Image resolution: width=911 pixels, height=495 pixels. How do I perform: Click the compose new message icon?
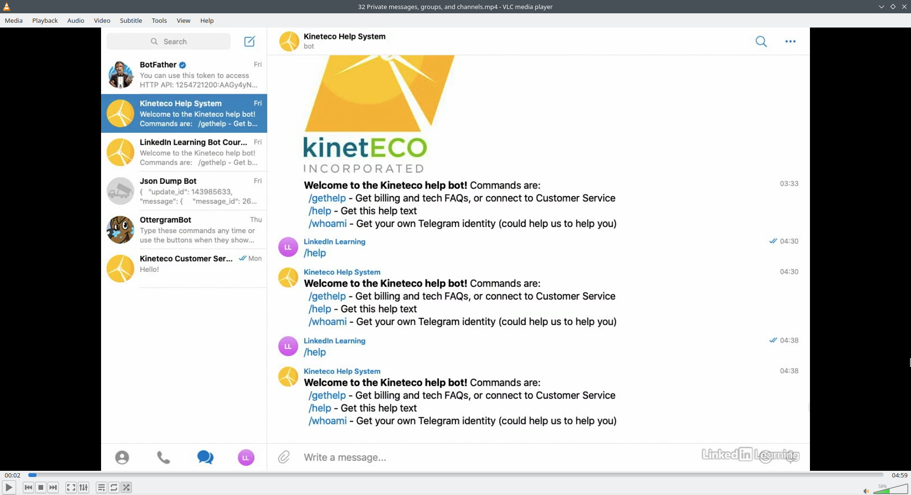pyautogui.click(x=250, y=41)
